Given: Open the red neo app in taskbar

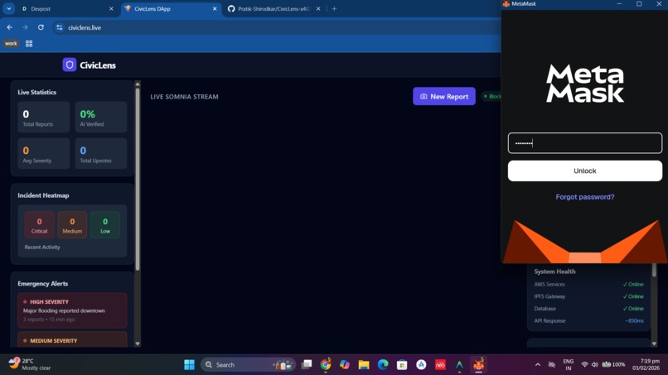Looking at the screenshot, I should tap(440, 365).
